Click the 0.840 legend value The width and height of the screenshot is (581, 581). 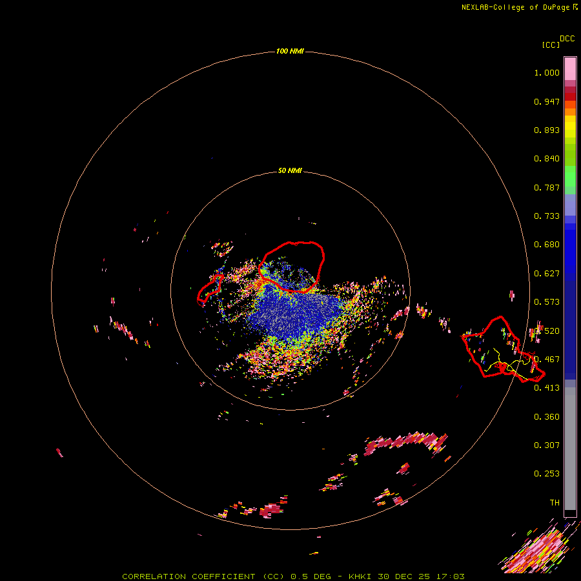pyautogui.click(x=547, y=159)
